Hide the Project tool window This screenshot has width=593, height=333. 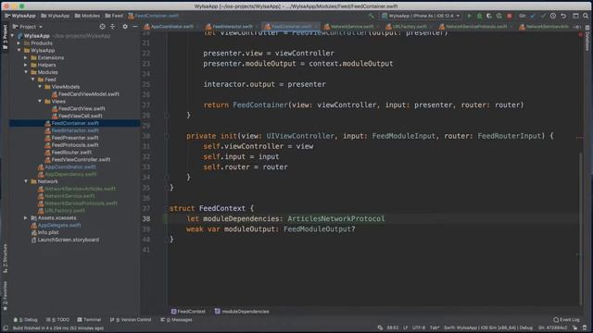pyautogui.click(x=135, y=27)
